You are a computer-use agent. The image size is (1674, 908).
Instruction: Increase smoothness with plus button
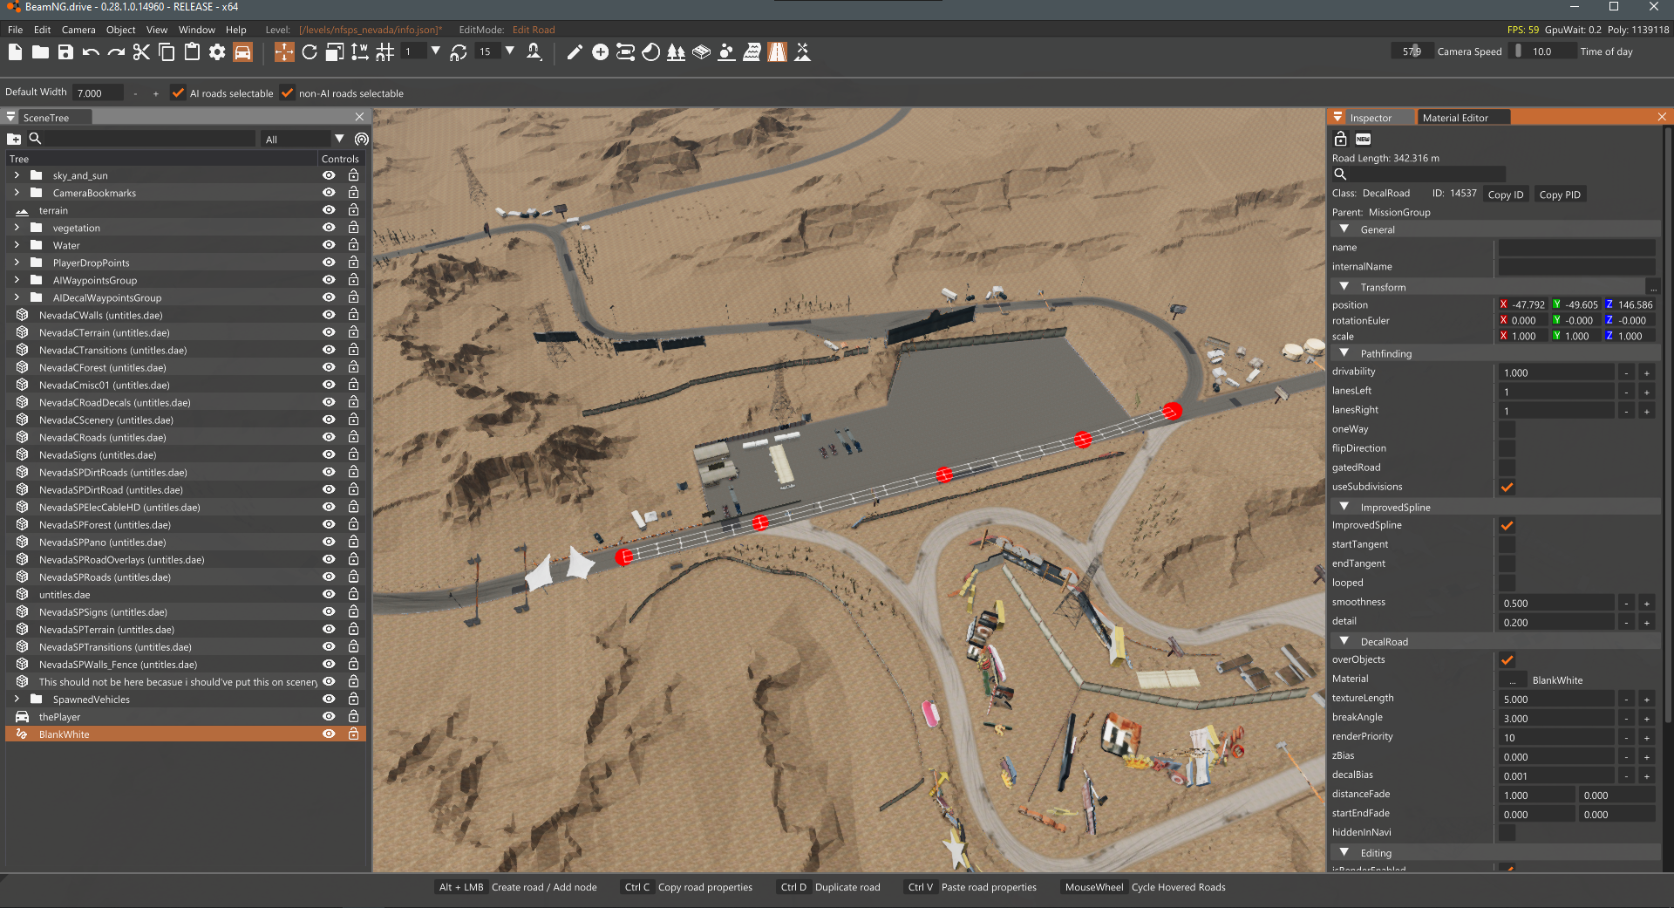[x=1647, y=603]
